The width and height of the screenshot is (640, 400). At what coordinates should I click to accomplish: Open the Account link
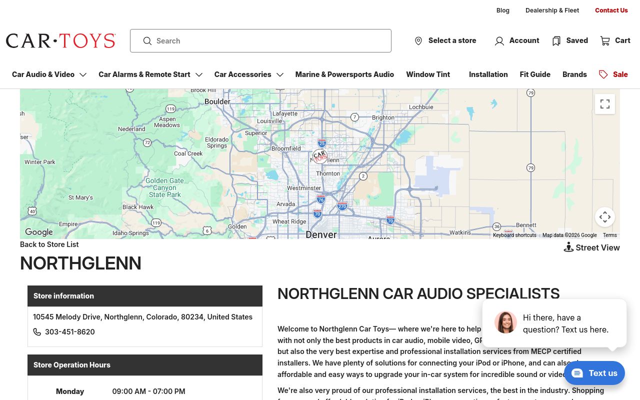[524, 40]
